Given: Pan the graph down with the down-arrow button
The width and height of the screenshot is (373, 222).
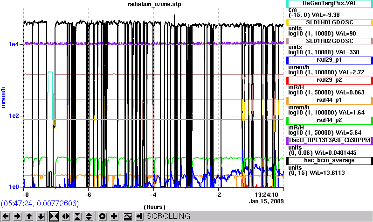Looking at the screenshot, I should (41, 216).
